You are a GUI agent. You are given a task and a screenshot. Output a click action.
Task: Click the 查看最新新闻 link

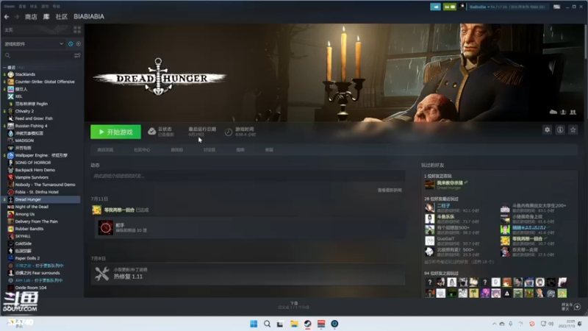[x=390, y=191]
